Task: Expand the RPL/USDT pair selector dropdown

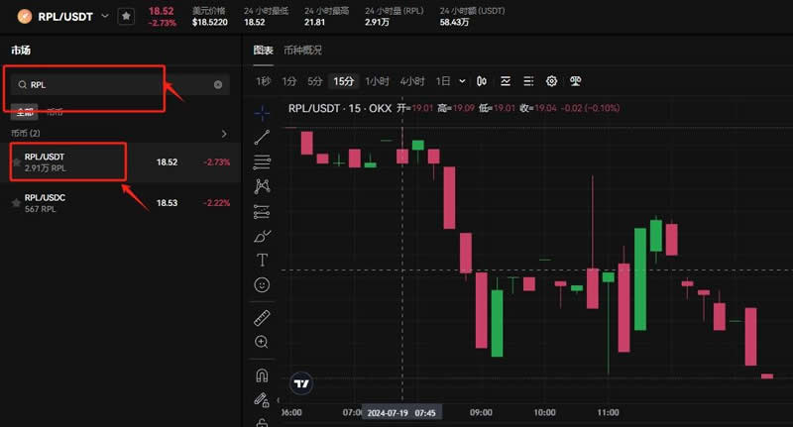Action: pyautogui.click(x=105, y=16)
